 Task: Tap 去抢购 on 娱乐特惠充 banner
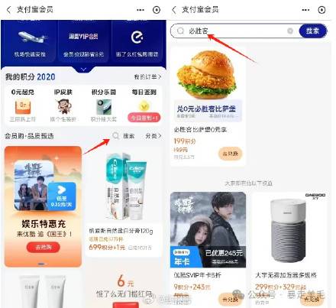click(x=44, y=247)
